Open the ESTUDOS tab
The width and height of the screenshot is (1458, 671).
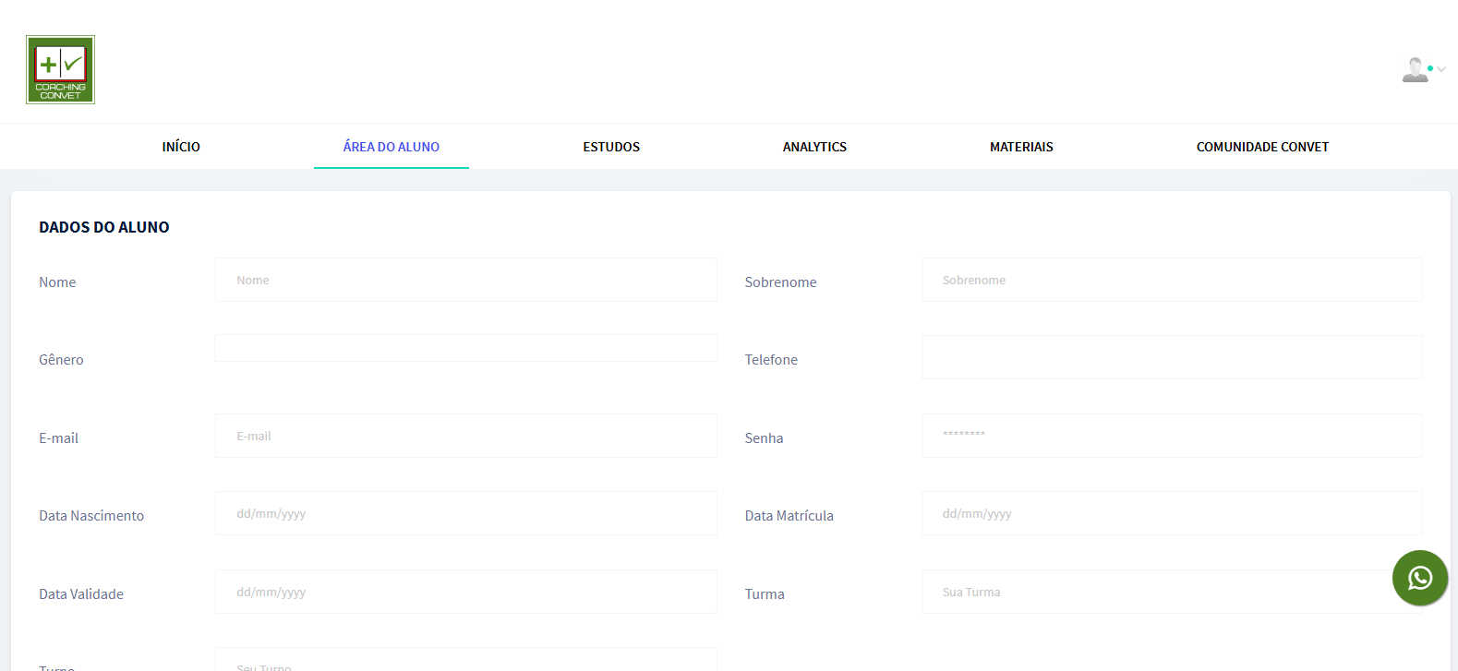[611, 147]
